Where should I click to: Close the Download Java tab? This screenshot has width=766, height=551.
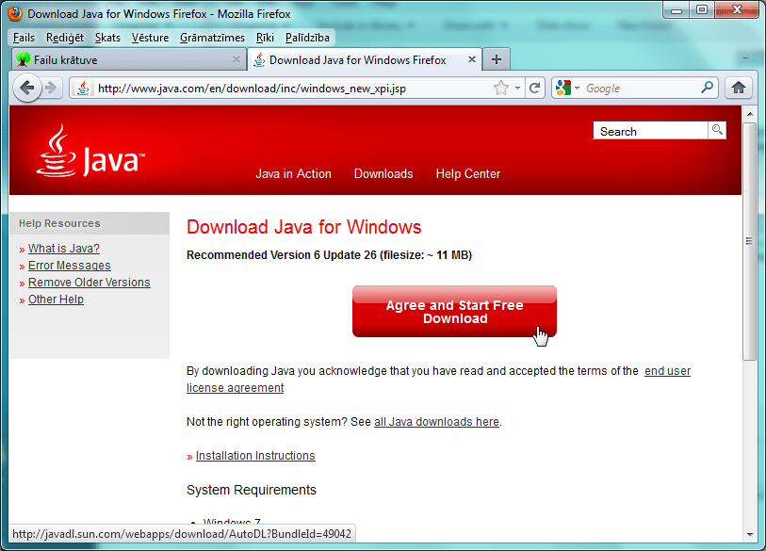(472, 59)
